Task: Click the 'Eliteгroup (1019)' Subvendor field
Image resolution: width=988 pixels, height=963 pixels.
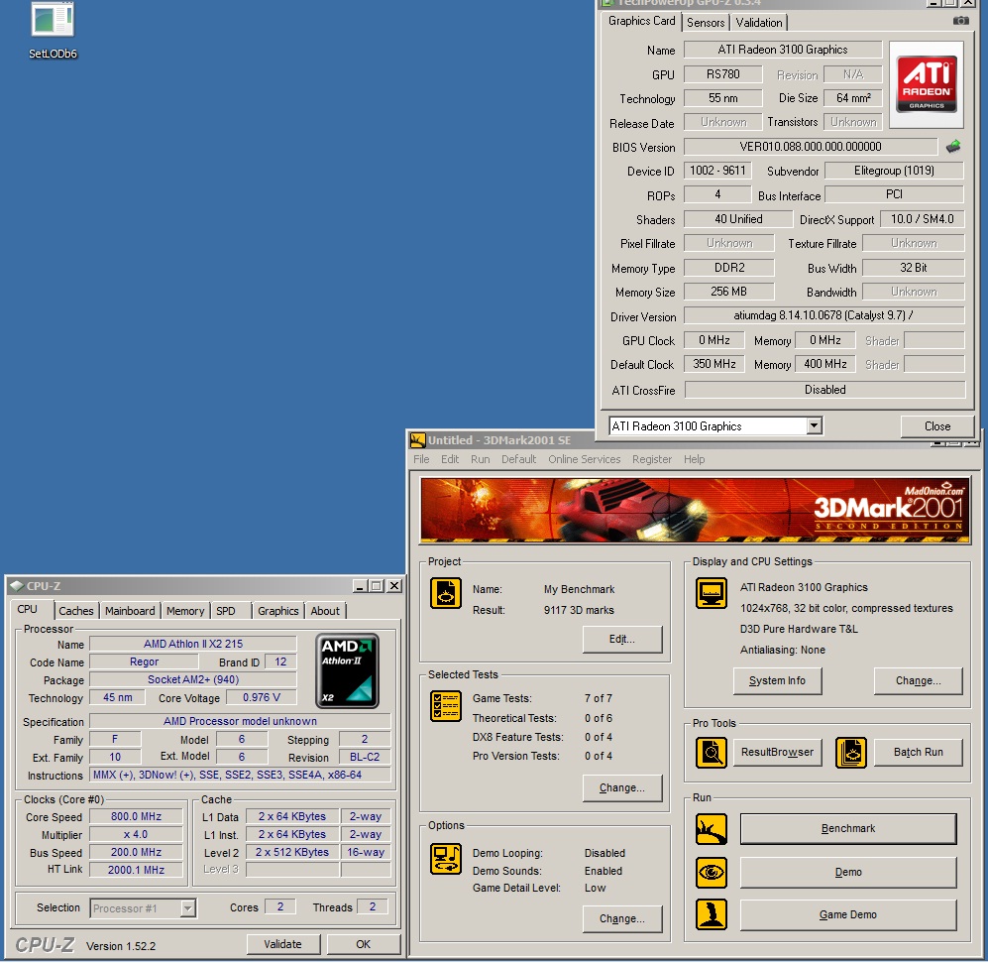Action: coord(894,171)
